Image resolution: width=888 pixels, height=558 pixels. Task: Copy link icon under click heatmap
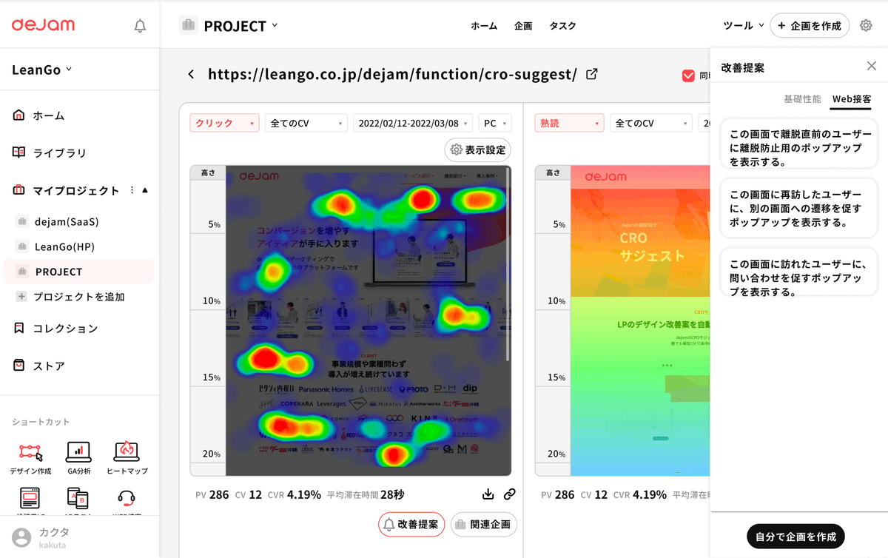(x=509, y=494)
